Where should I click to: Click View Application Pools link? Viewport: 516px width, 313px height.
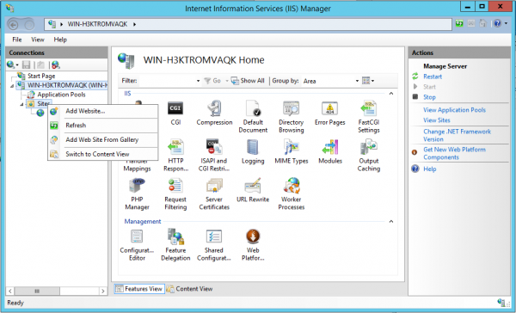click(x=454, y=110)
